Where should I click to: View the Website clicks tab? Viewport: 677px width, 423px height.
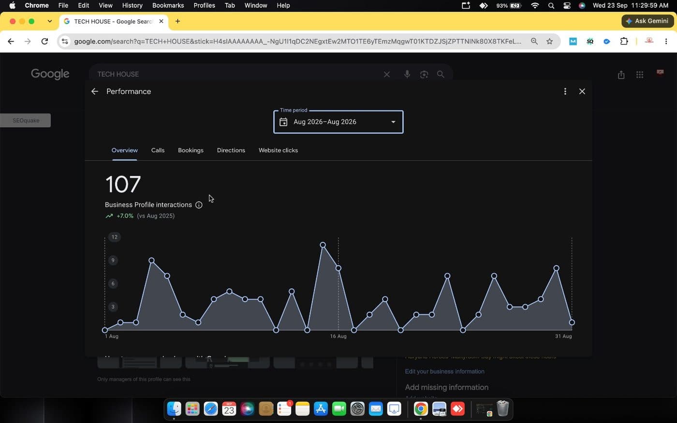[278, 150]
